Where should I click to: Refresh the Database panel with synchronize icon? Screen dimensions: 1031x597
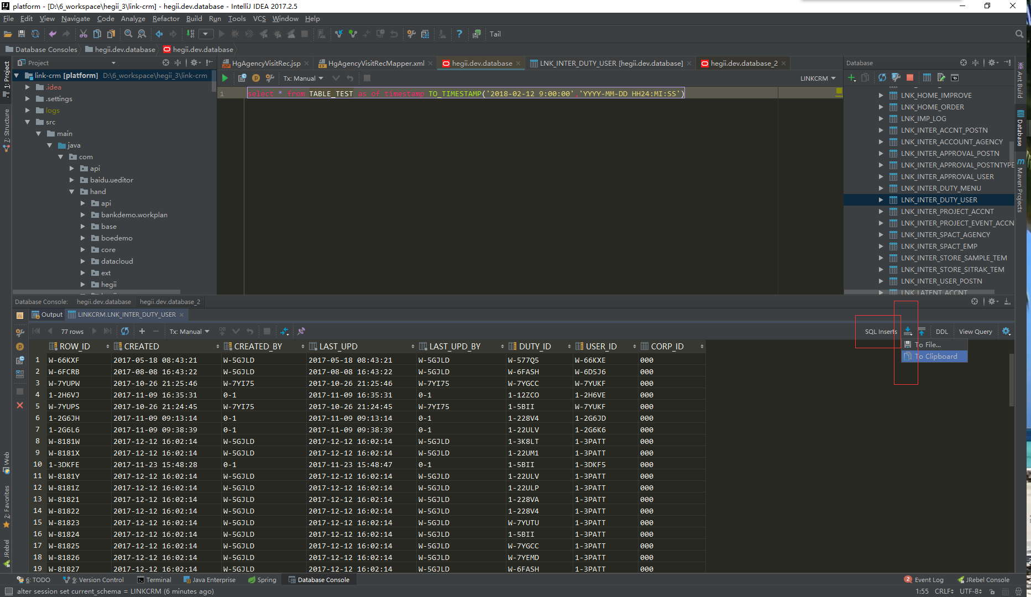882,78
